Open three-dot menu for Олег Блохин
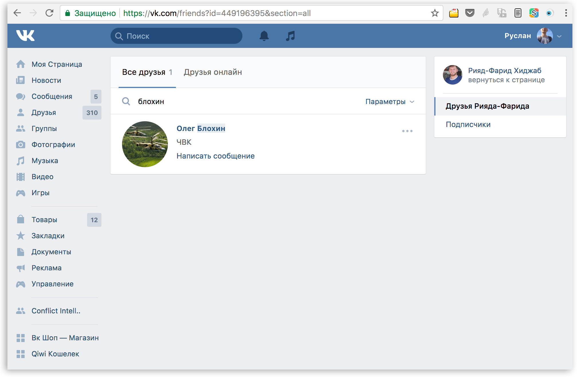Screen dimensions: 577x377 click(407, 131)
